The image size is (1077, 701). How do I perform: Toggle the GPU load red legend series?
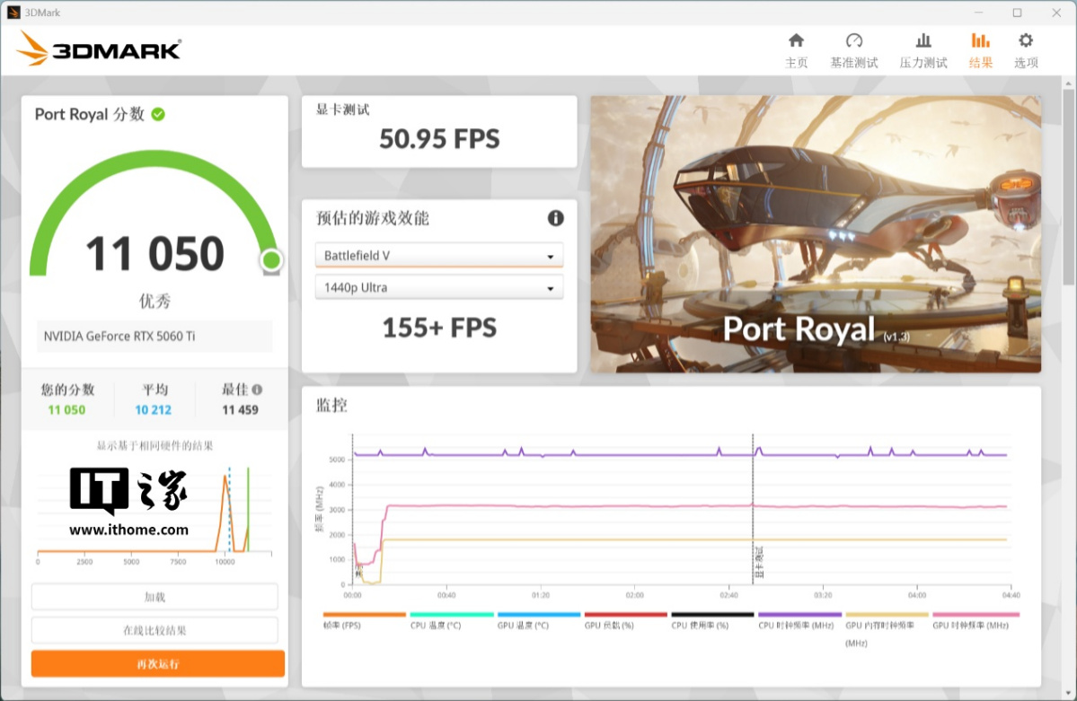tap(625, 616)
